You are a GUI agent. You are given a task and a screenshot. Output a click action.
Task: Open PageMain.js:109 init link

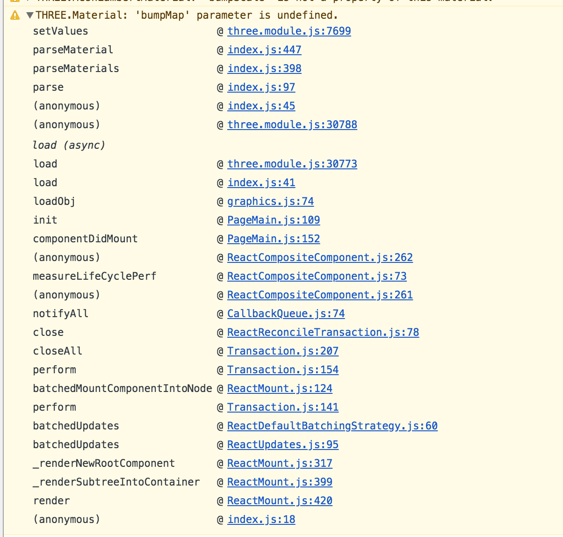(274, 220)
